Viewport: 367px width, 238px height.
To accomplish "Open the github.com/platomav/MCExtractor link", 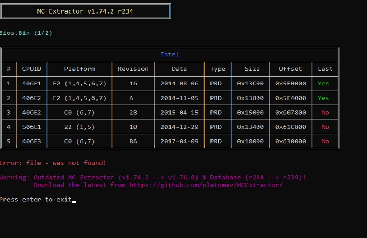I will click(x=206, y=185).
